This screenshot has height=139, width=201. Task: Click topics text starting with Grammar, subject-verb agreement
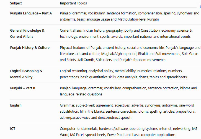[128, 111]
